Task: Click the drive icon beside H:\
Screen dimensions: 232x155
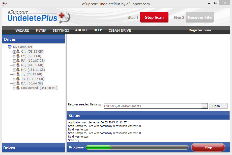Action: (x=18, y=70)
